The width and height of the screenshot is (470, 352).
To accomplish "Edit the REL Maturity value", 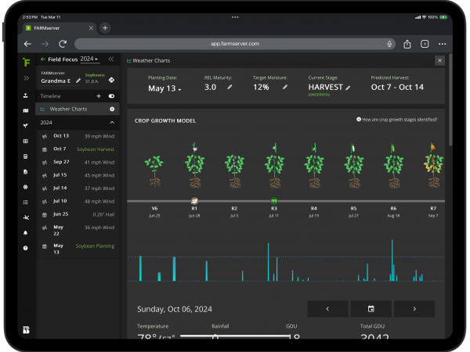I will (x=230, y=87).
